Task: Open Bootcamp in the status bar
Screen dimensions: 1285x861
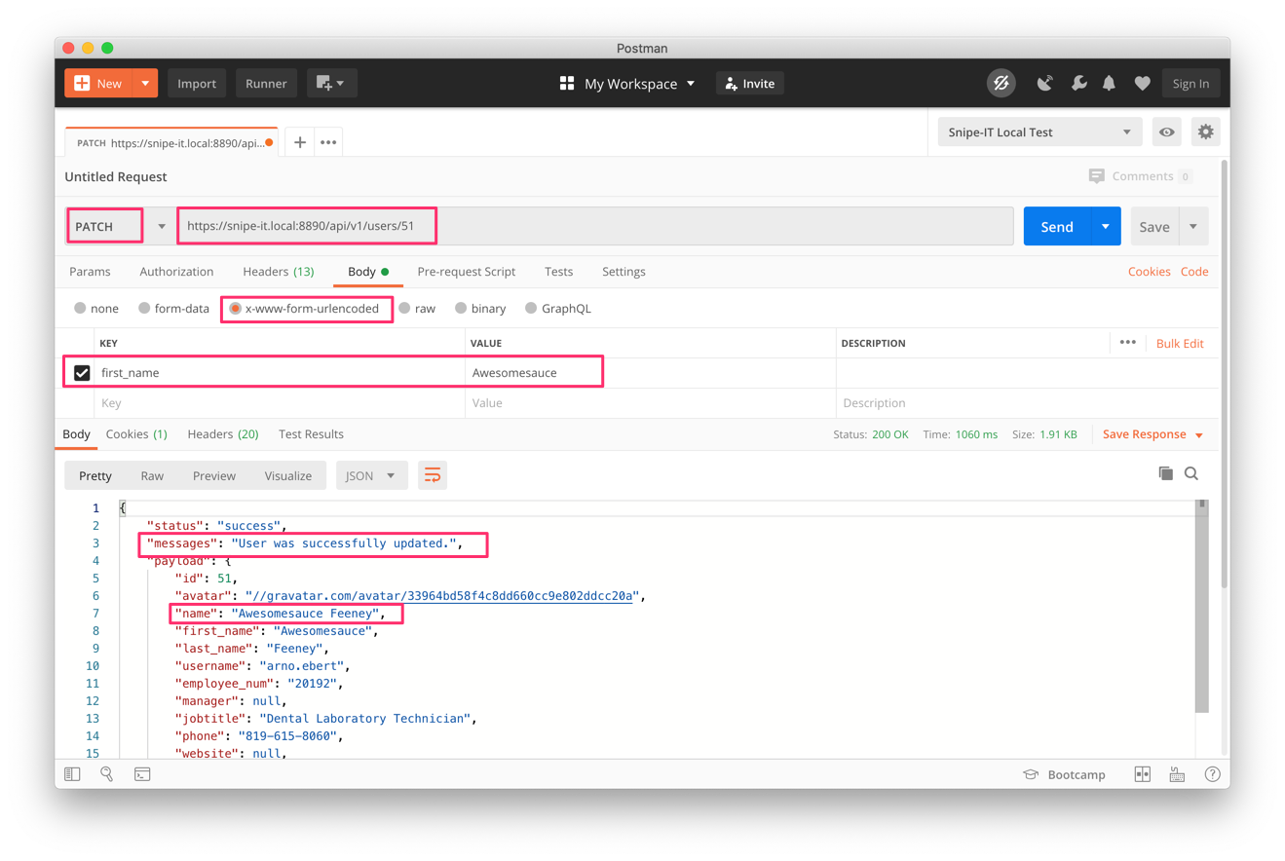Action: click(x=1064, y=774)
